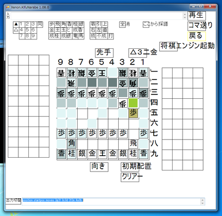Screen dimensions: 222x216
Task: Click the と promoted pawn input button
Action: (x=69, y=30)
